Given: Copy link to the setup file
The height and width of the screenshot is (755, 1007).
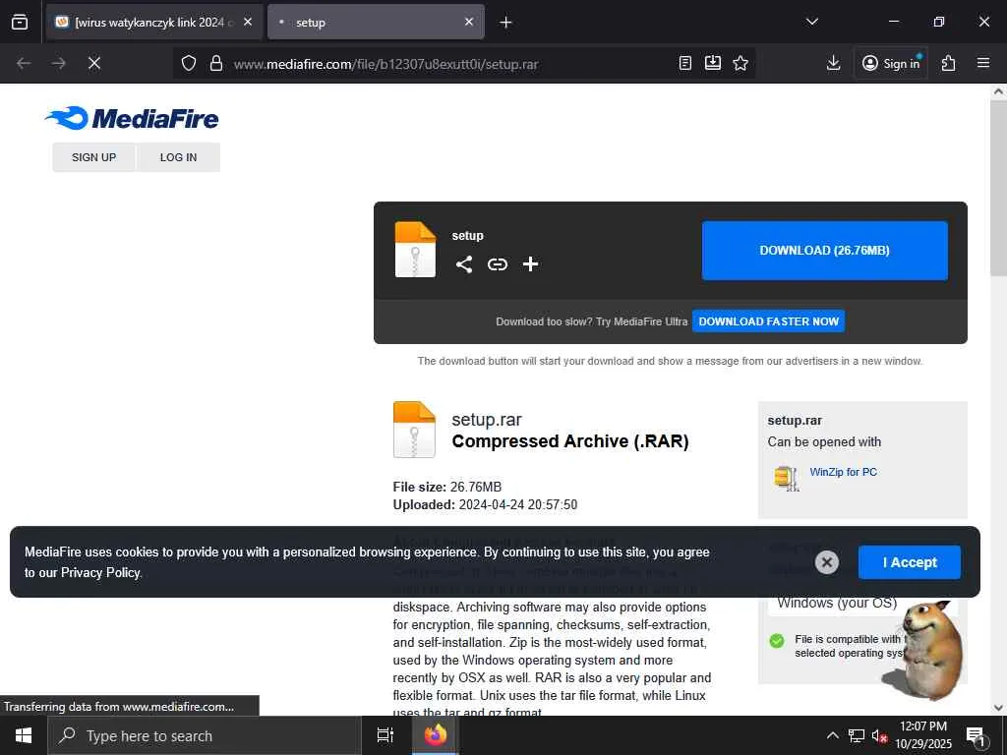Looking at the screenshot, I should coord(497,263).
